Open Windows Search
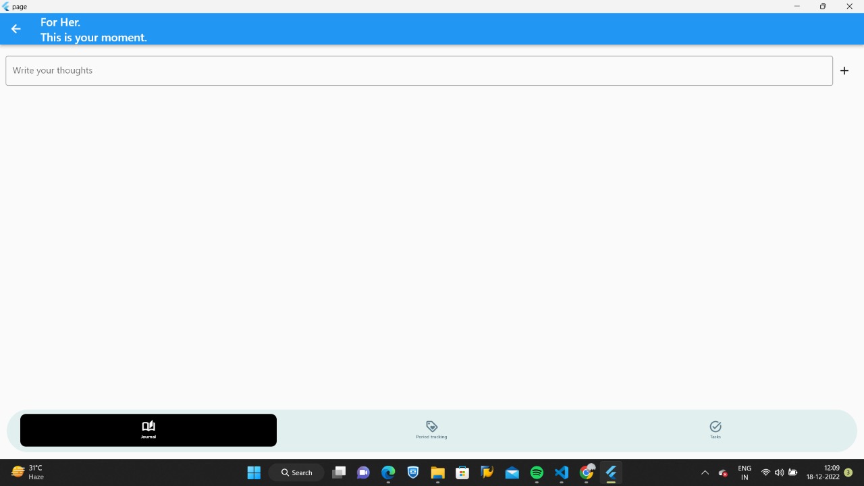 point(296,473)
